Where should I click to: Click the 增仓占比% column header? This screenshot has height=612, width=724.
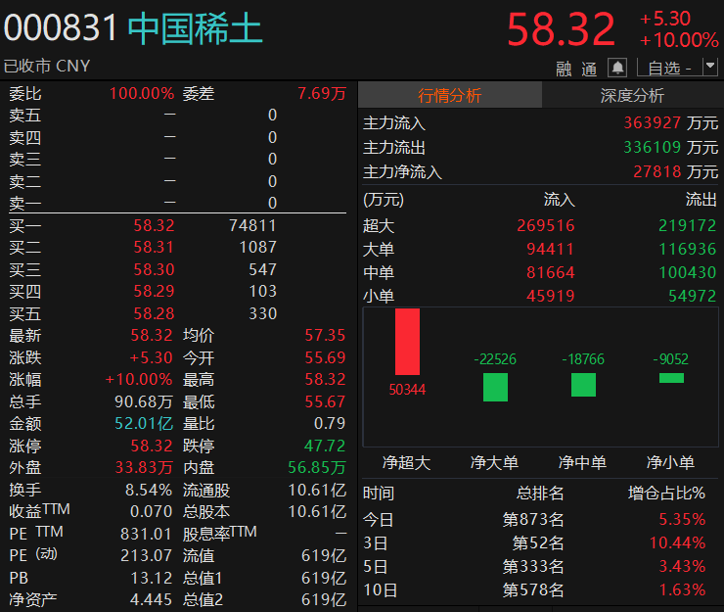point(666,494)
